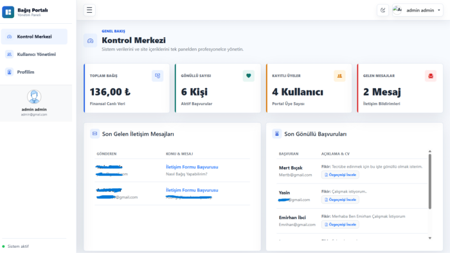Click the Emirhan İbci applicant name
Viewport: 450px width, 253px height.
292,218
